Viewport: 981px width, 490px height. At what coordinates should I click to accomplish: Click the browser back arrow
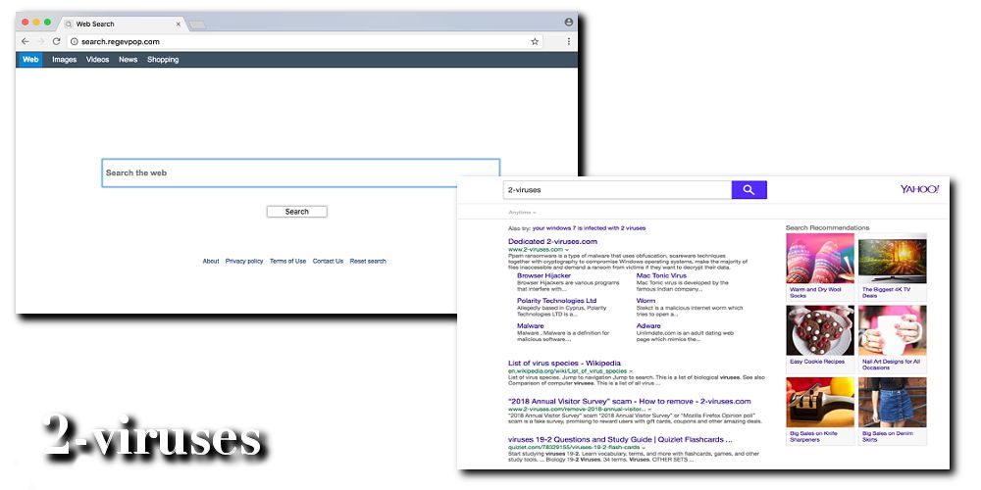[26, 41]
